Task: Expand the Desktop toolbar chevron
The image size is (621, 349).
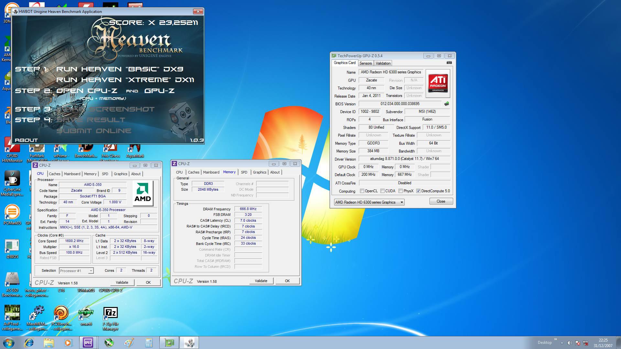Action: click(x=556, y=340)
